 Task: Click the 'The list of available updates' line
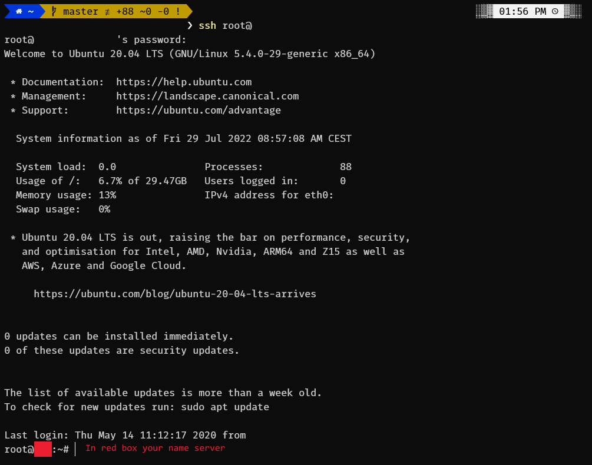[163, 393]
